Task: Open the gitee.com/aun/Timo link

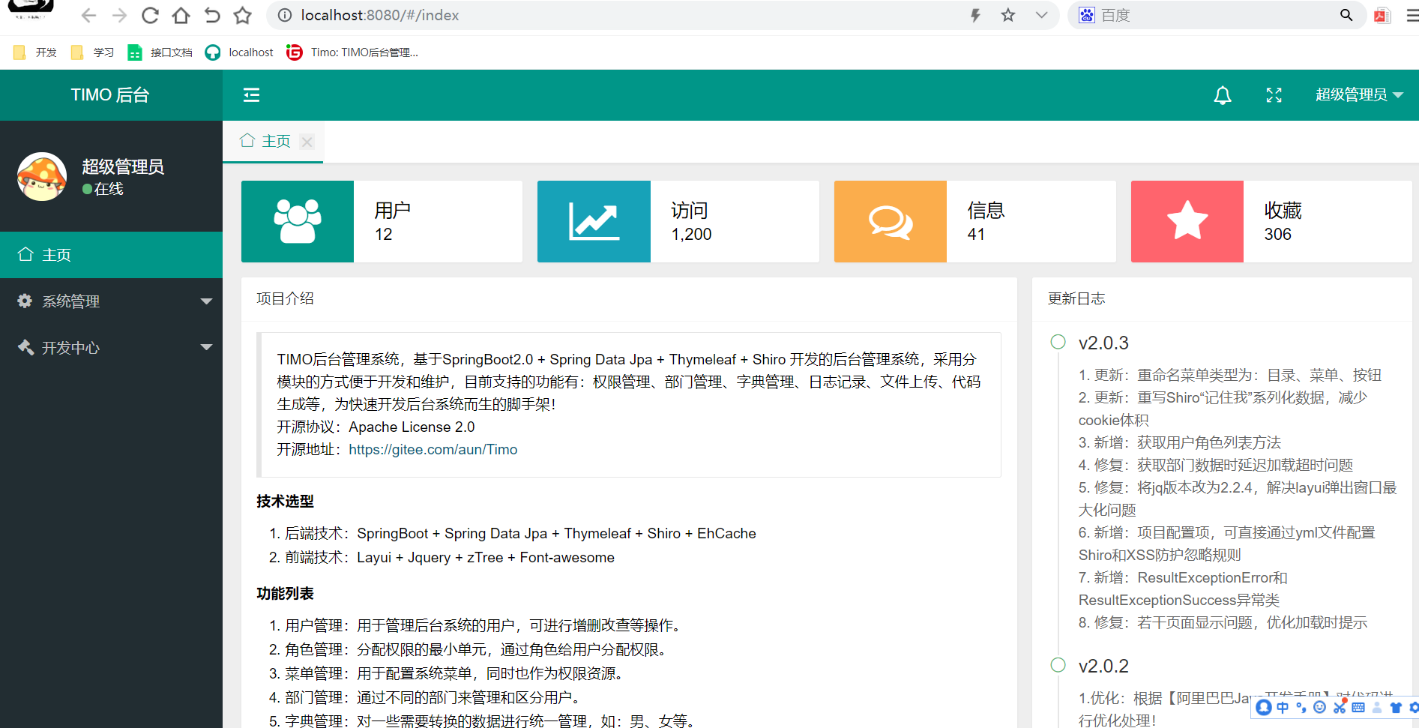Action: pos(433,449)
